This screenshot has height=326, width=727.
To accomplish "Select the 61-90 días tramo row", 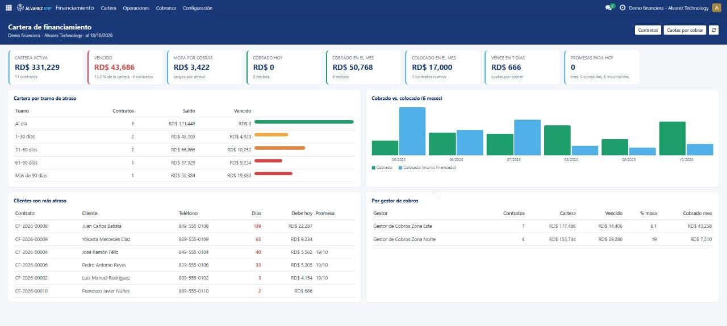I will 185,163.
